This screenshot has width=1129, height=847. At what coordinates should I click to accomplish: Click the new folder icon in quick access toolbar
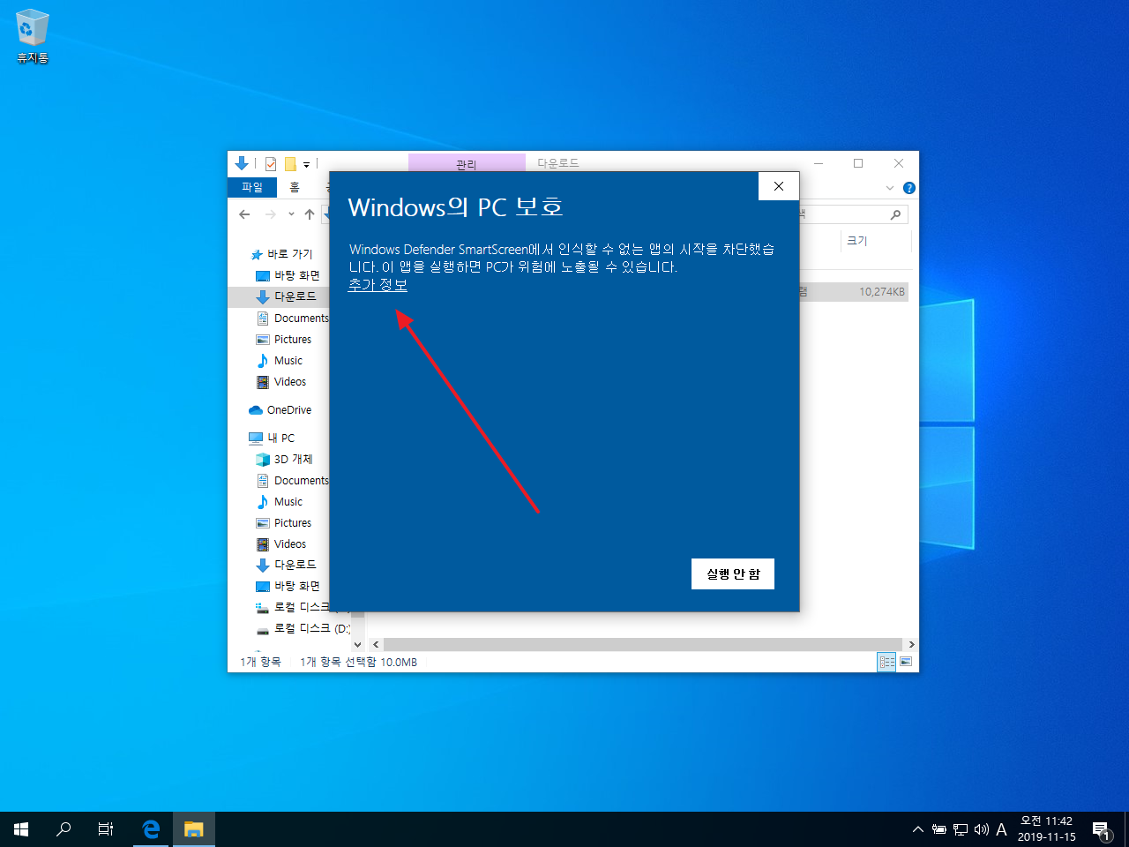290,164
